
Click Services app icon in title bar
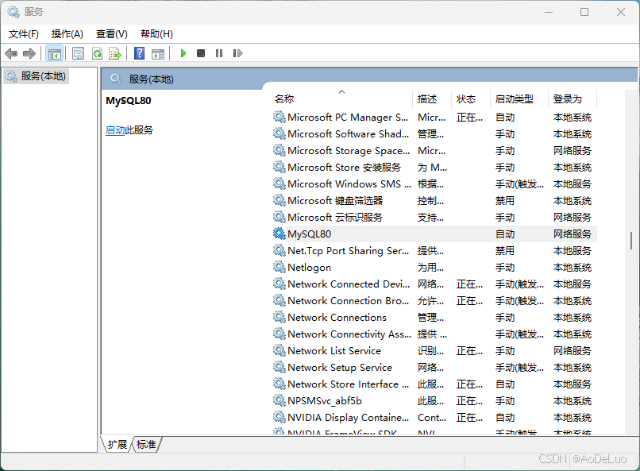click(13, 12)
